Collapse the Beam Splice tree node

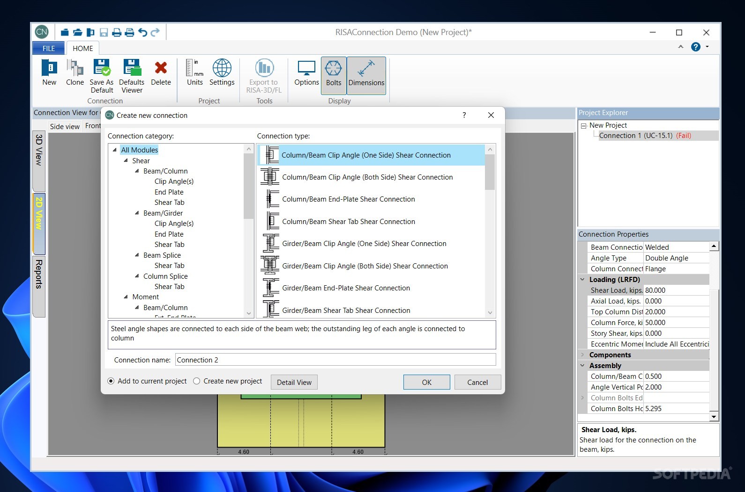pos(137,255)
